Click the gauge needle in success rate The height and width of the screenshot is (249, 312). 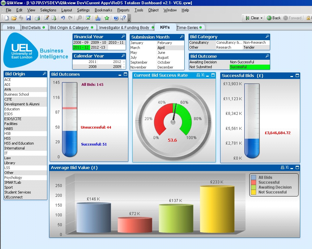[x=174, y=113]
